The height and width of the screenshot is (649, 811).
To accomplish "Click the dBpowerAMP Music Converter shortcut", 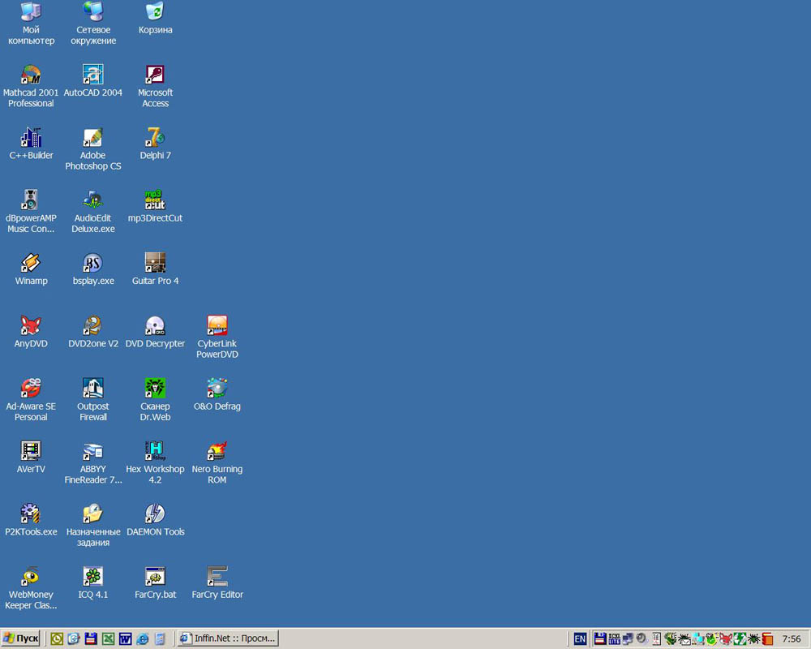I will point(31,211).
